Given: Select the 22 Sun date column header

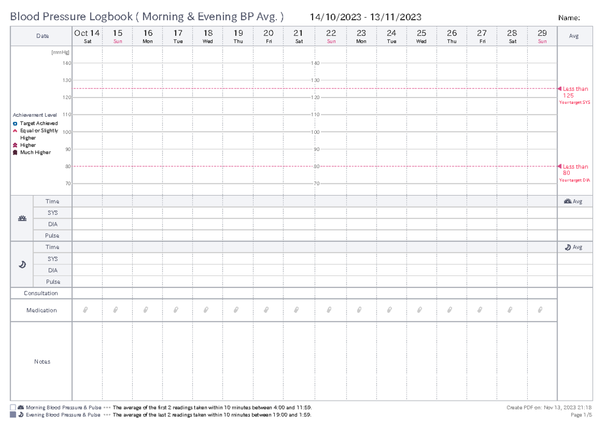Looking at the screenshot, I should (x=331, y=35).
